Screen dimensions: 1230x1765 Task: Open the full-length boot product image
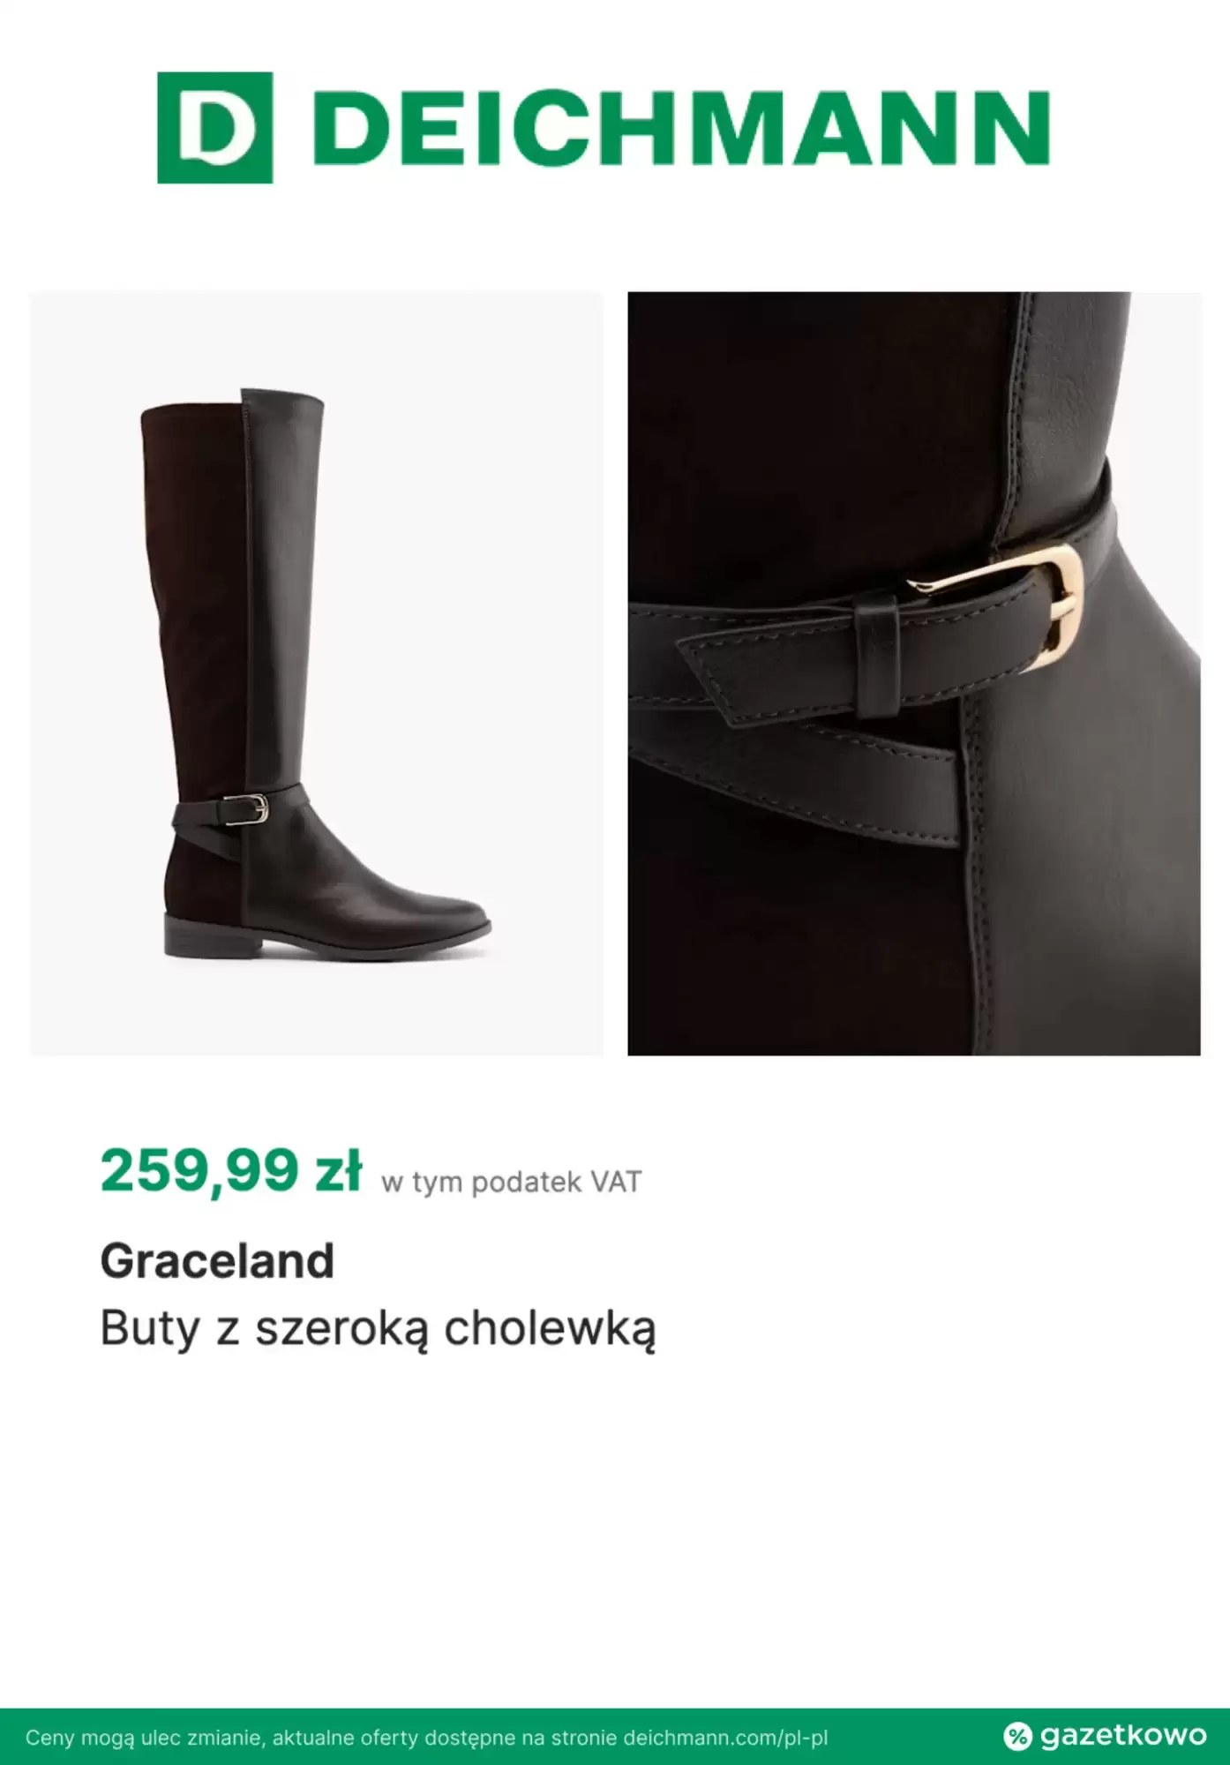point(317,673)
